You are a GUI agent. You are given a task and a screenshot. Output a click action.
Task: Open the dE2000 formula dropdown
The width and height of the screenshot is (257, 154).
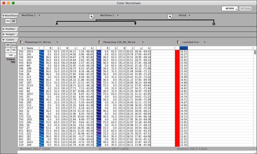[230, 9]
